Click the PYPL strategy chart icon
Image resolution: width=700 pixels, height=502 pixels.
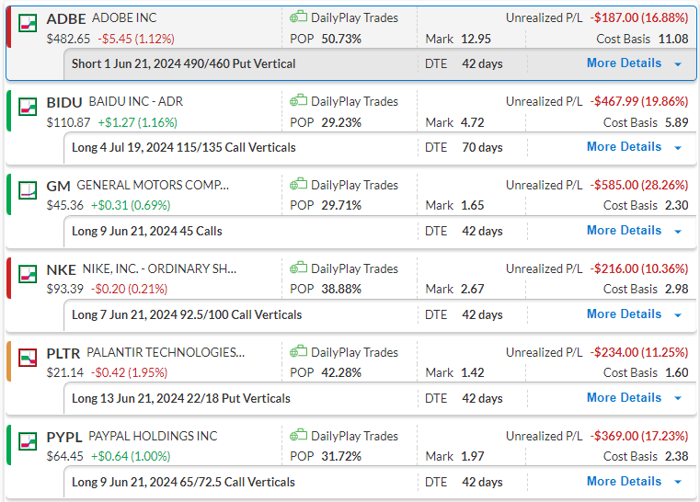click(x=28, y=441)
